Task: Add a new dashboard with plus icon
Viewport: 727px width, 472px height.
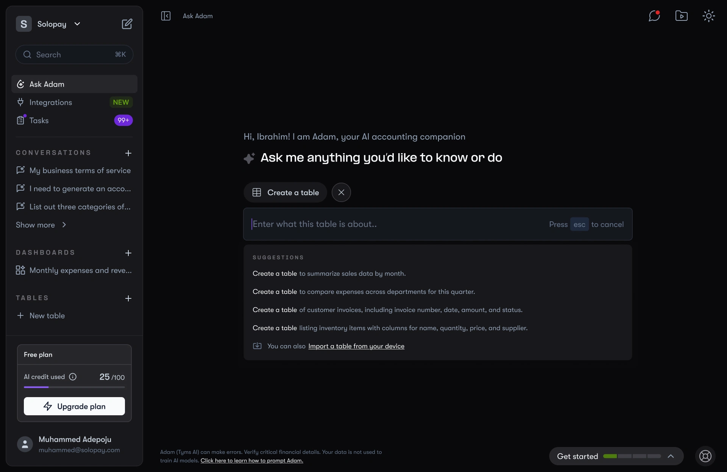Action: pyautogui.click(x=128, y=253)
